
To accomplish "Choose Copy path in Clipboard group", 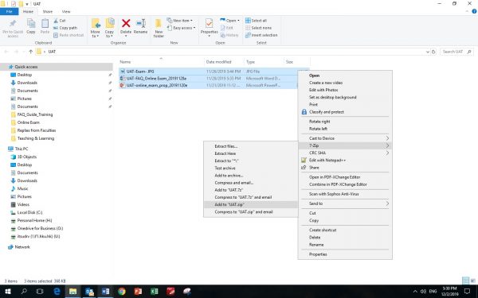I will (x=65, y=28).
